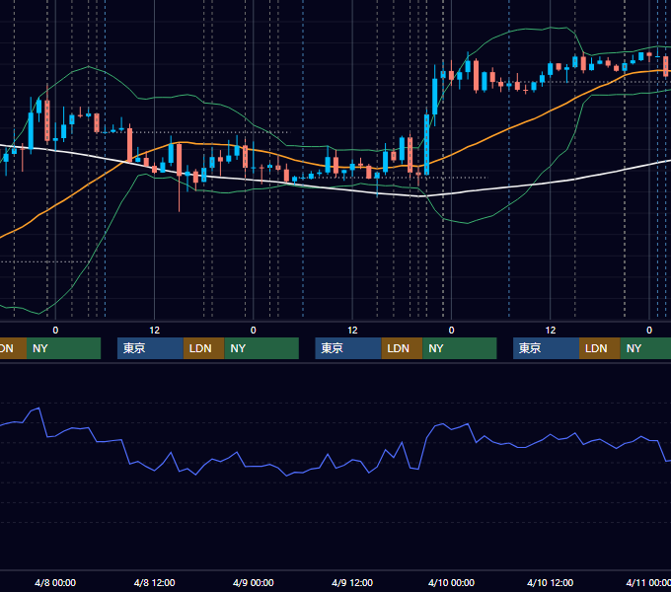The width and height of the screenshot is (671, 592).
Task: Click the 4/10 00:00 date label
Action: click(451, 582)
